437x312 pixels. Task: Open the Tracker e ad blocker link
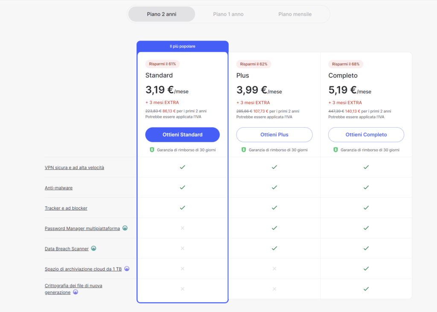(x=66, y=208)
